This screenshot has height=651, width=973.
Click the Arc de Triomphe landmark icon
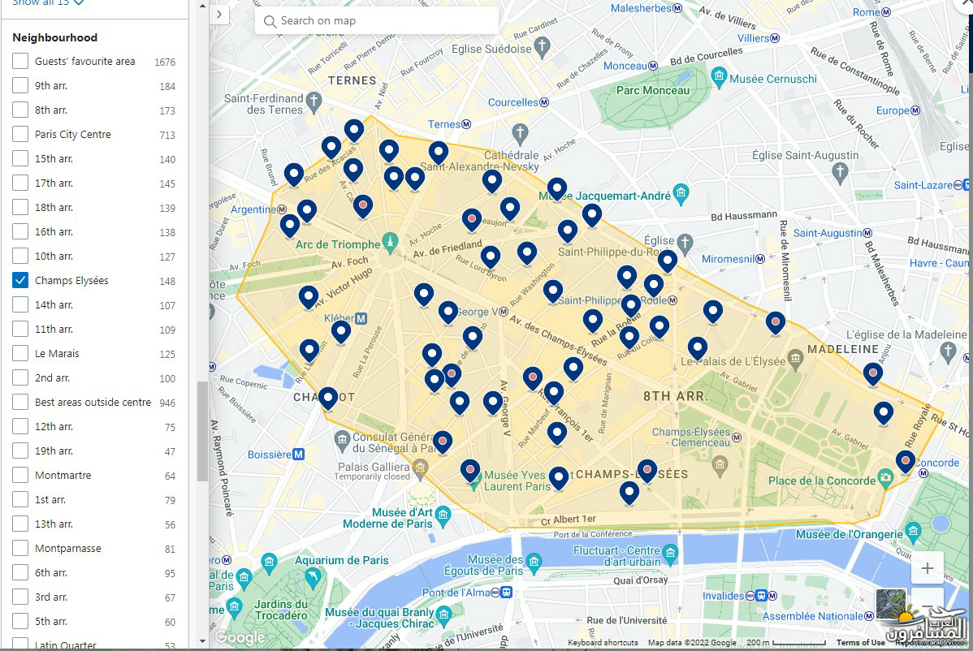point(391,242)
